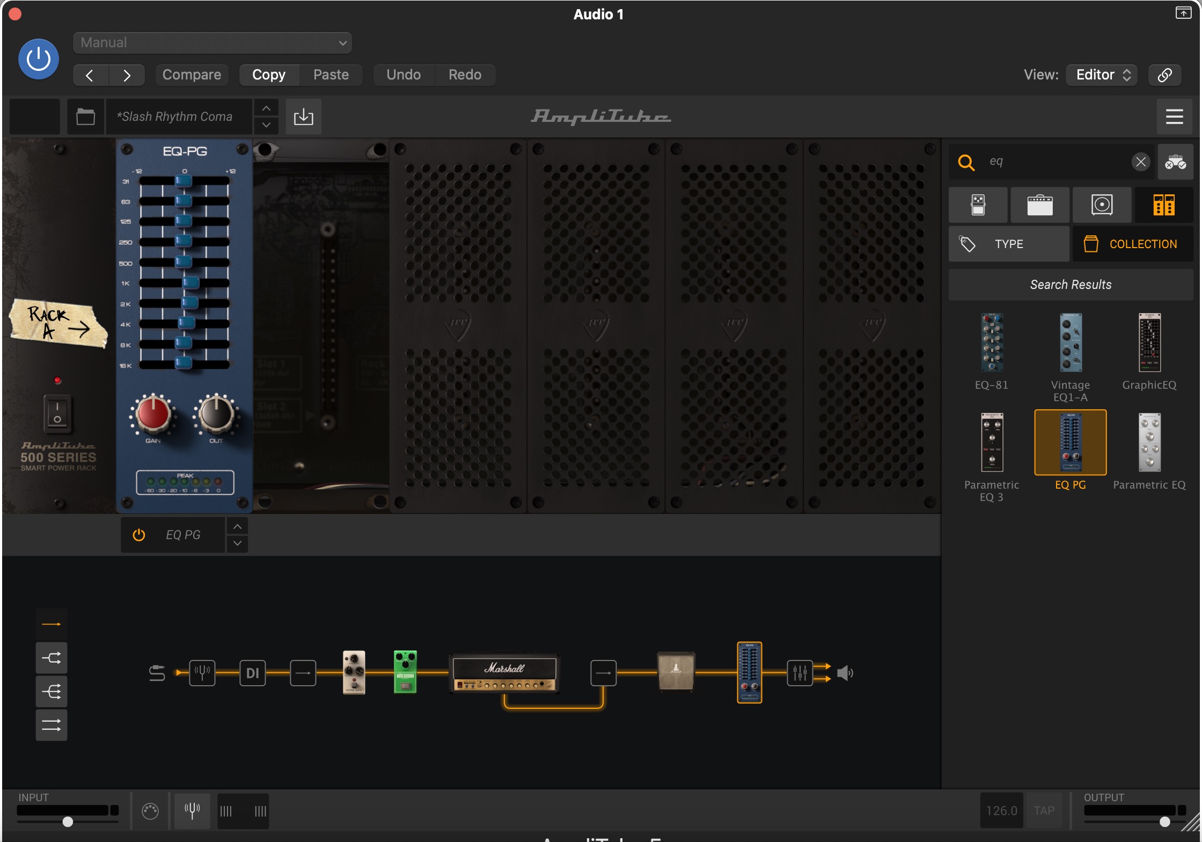Click the output speaker icon

pos(845,673)
